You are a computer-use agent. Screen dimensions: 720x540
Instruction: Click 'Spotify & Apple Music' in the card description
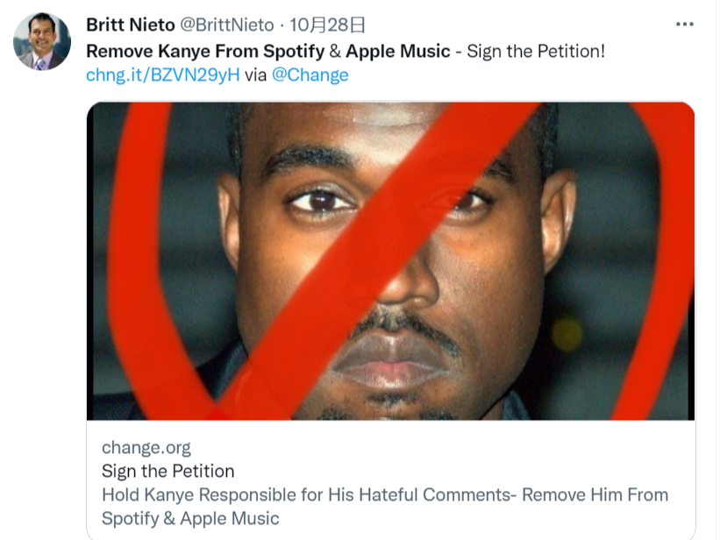190,518
